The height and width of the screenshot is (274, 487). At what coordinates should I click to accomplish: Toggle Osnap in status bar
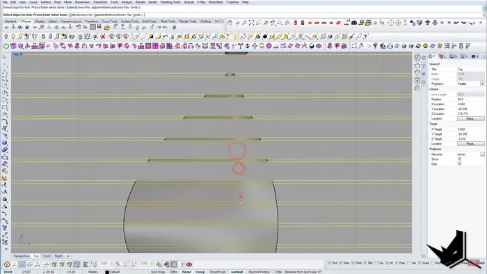click(200, 272)
